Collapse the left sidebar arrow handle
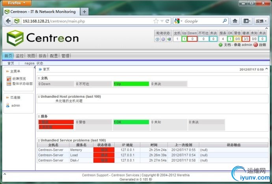The width and height of the screenshot is (272, 184). coord(35,67)
